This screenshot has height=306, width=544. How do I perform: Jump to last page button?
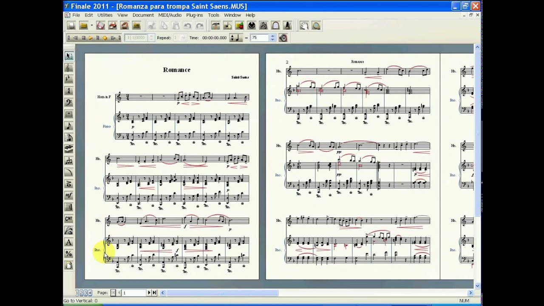point(154,293)
